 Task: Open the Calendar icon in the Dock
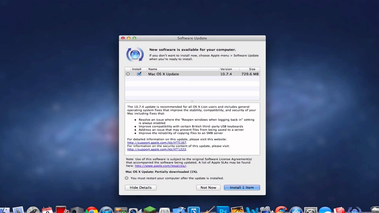(47, 209)
